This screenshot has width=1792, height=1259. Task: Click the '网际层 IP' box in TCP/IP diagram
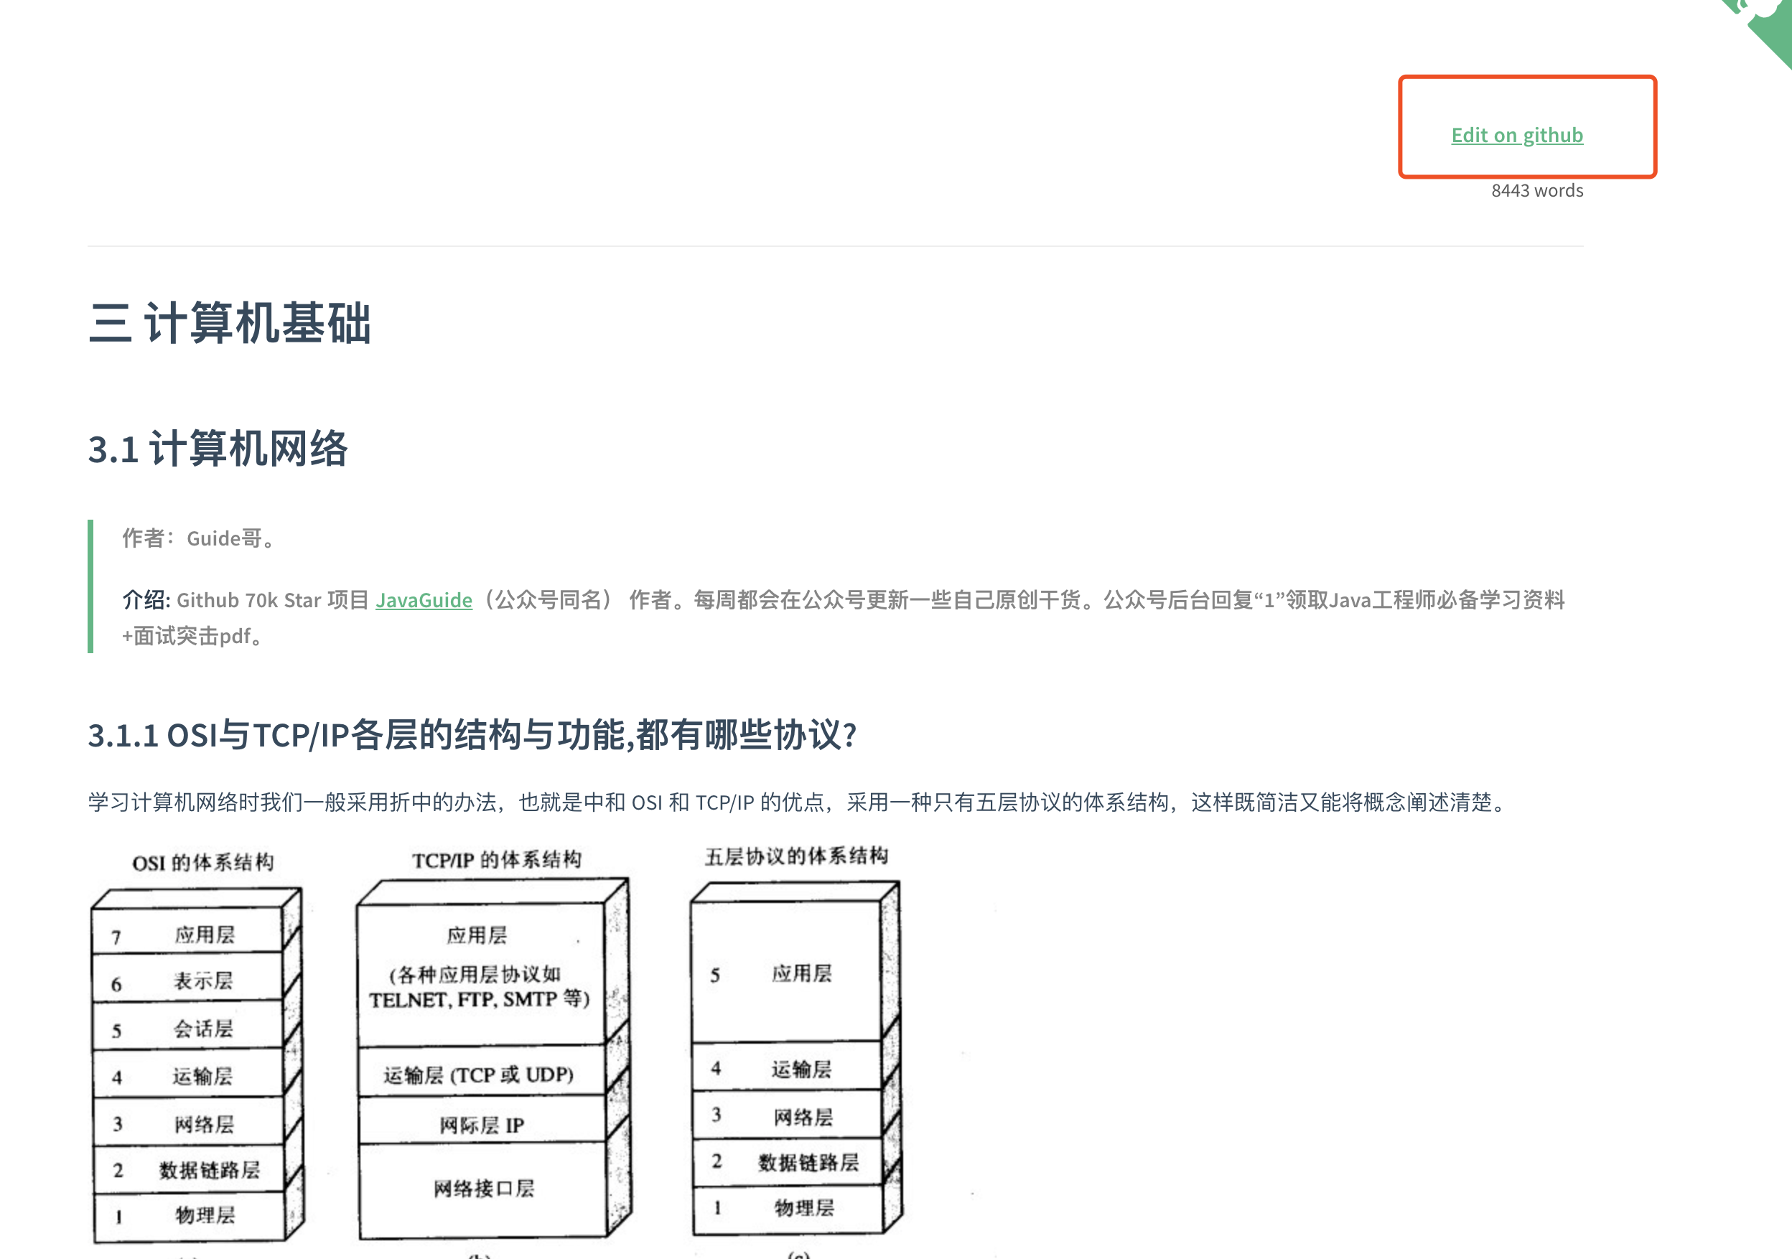pyautogui.click(x=481, y=1125)
